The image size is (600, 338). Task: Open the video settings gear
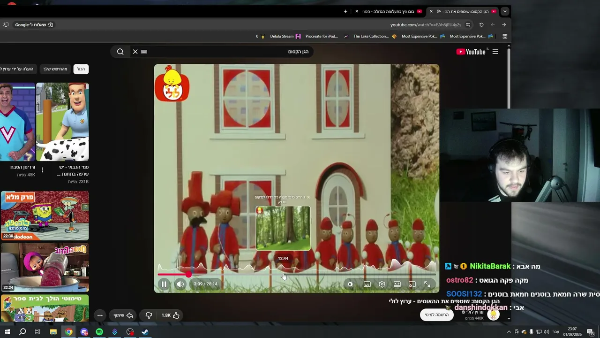(x=382, y=284)
